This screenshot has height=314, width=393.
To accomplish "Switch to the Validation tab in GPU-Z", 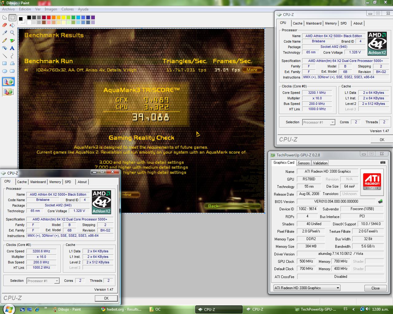I will 320,163.
